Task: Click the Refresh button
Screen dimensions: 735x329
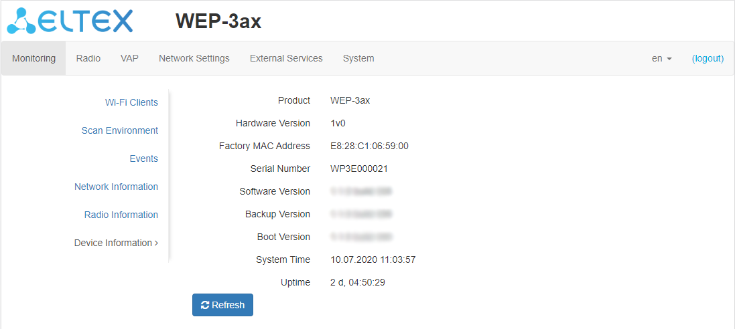Action: (222, 305)
